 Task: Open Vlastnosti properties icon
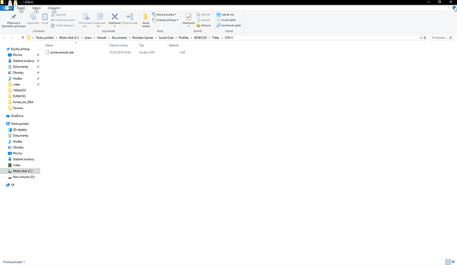click(189, 18)
